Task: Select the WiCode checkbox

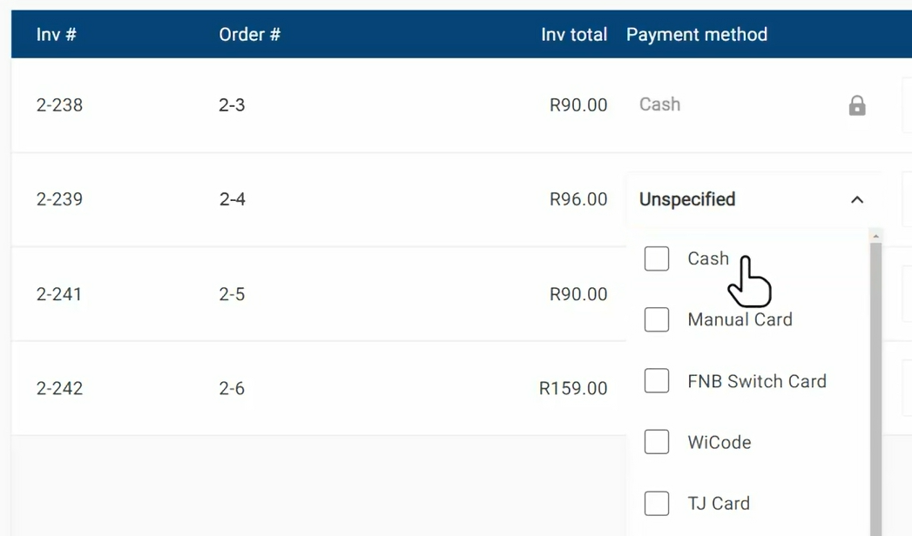Action: click(x=657, y=442)
